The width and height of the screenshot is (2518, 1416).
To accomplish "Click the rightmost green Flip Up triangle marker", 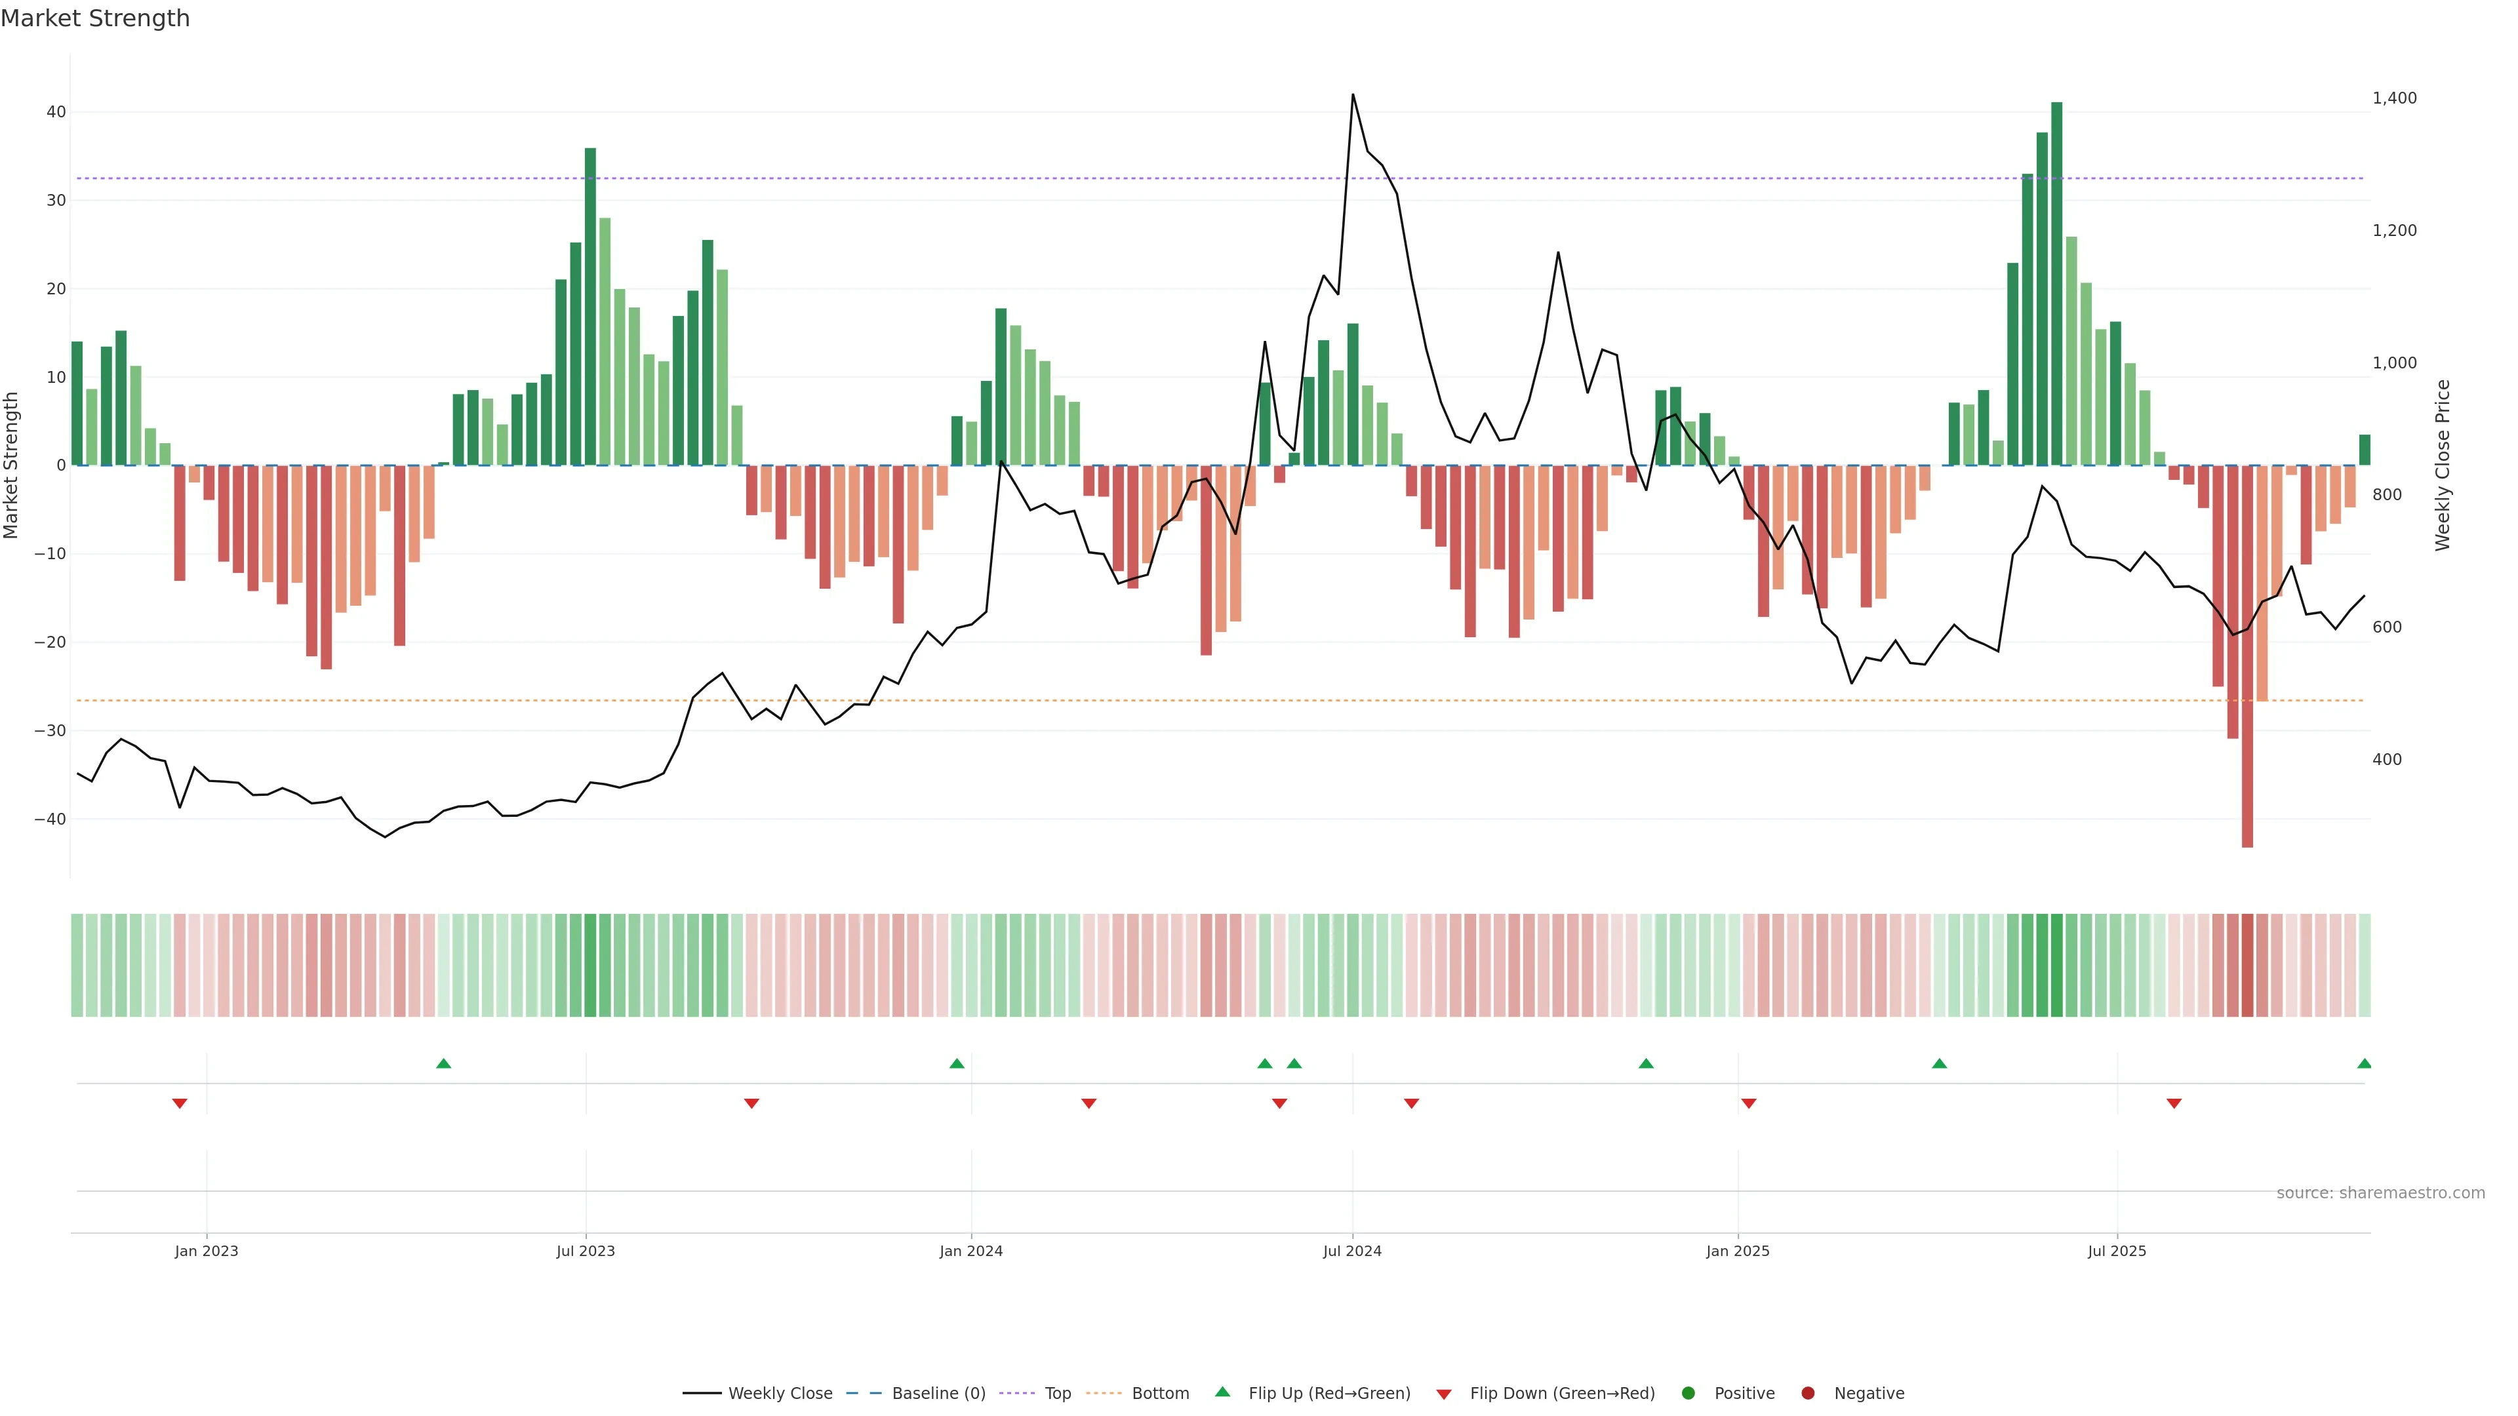I will [2363, 1063].
